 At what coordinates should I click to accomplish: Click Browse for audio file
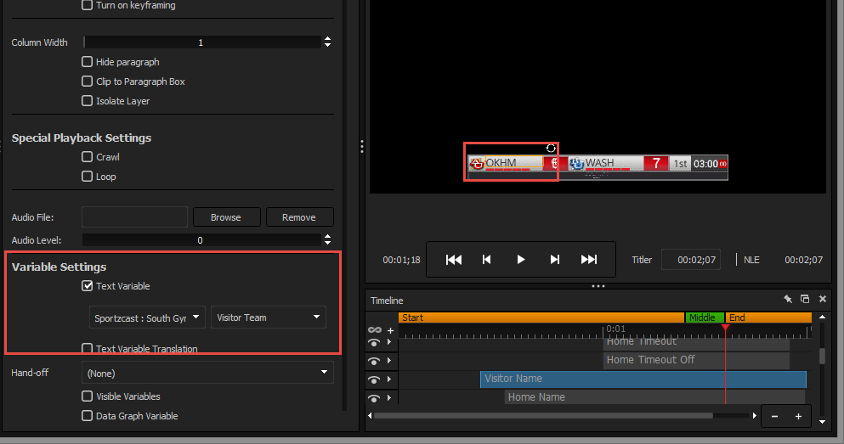(x=226, y=217)
